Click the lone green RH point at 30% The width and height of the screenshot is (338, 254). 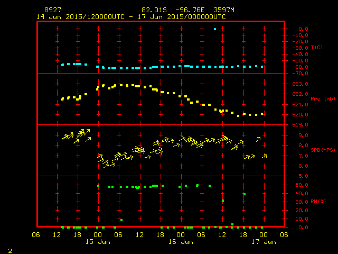point(223,201)
